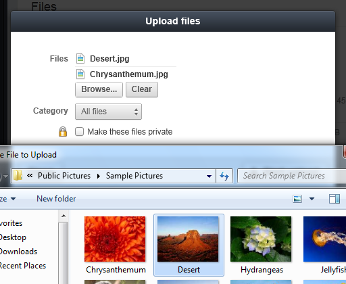Click the refresh arrows icon in address bar

pos(224,176)
